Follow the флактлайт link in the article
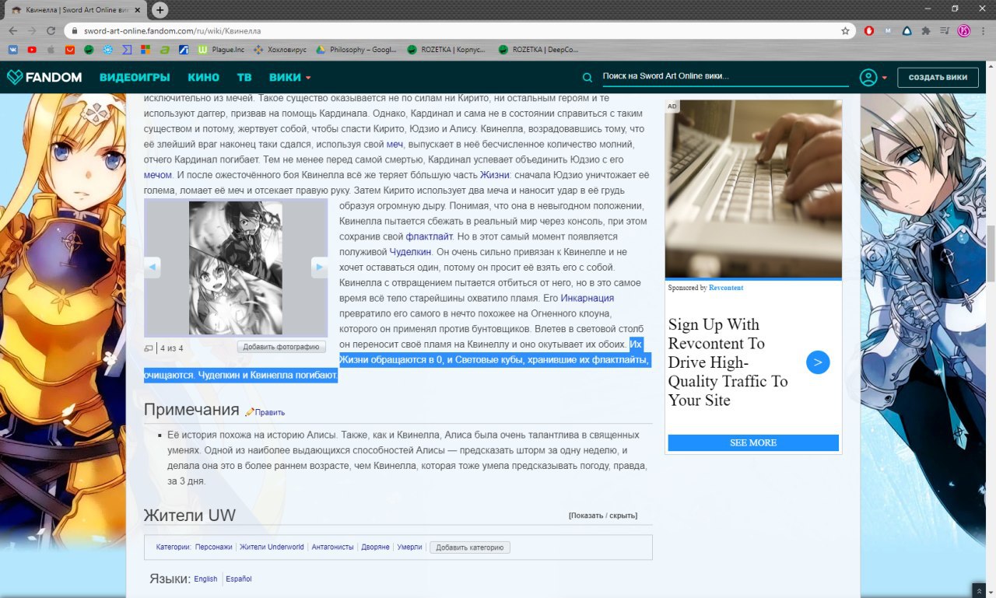 [x=429, y=236]
